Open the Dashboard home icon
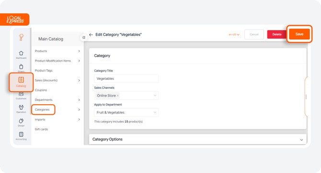The width and height of the screenshot is (321, 173). 21,54
